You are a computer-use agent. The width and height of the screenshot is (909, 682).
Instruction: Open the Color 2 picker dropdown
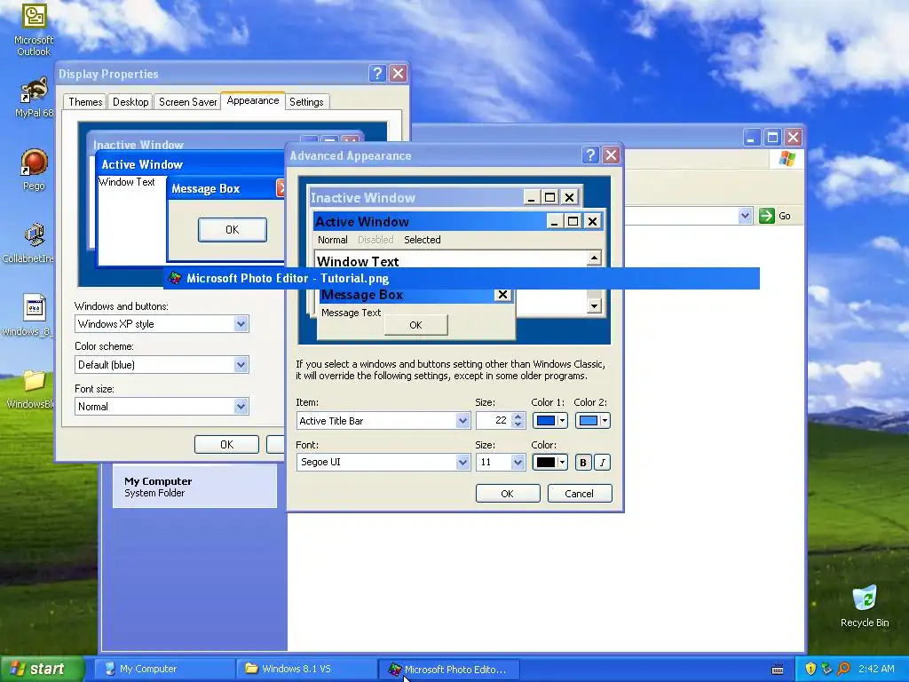click(592, 420)
